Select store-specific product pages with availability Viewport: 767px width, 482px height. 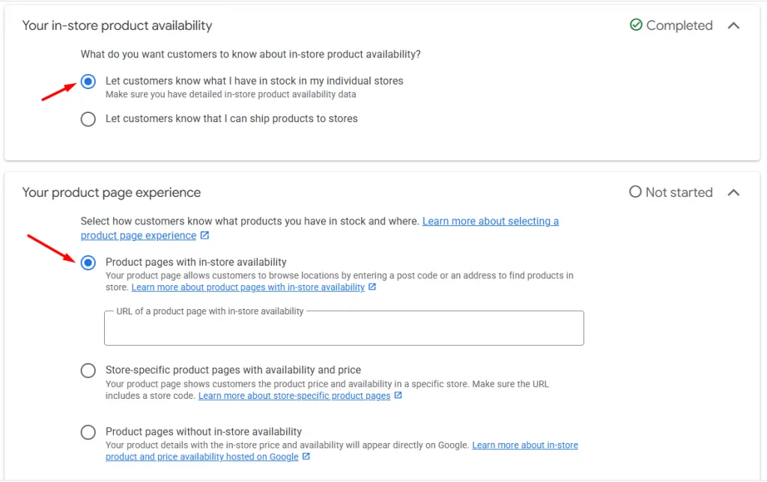(x=88, y=370)
